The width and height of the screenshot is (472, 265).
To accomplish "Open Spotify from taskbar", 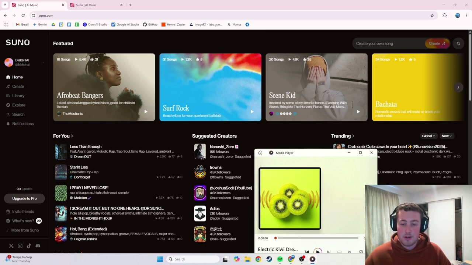I will pos(280,259).
